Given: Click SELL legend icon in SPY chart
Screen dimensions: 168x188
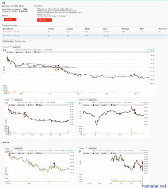Looking at the screenshot, I should (37, 153).
